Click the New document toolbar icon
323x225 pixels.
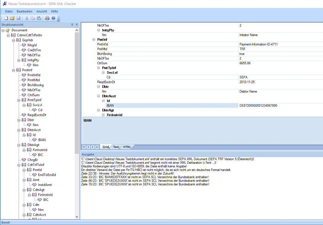pos(6,18)
